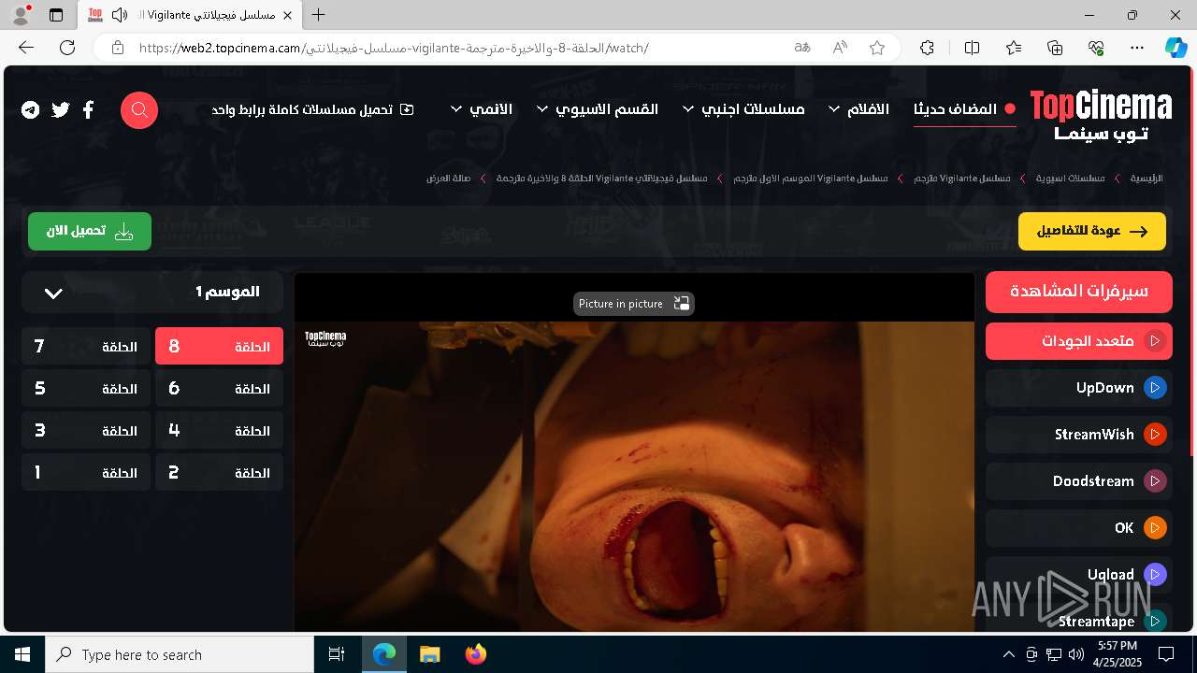Open Browser essentials heart icon
The image size is (1197, 673).
1096,48
